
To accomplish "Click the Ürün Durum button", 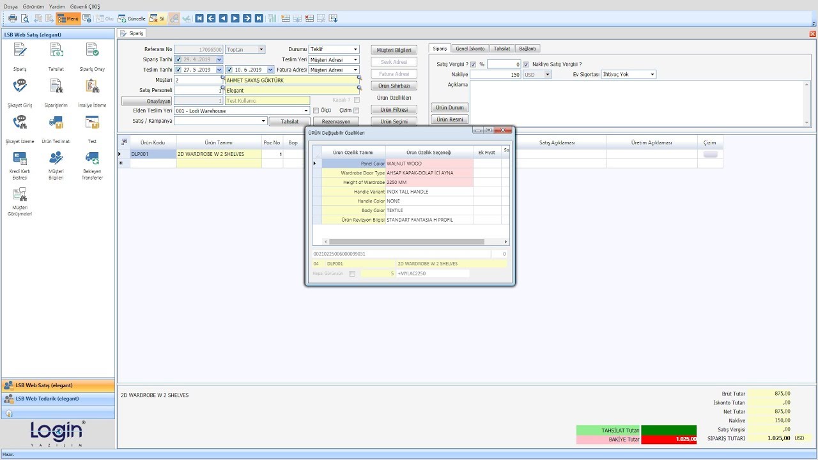I will tap(450, 107).
